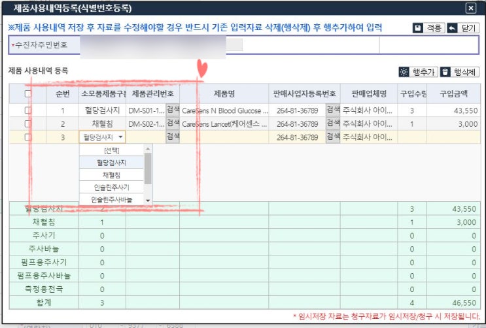The image size is (486, 328).
Task: Click summary row label 주사바늘
Action: 44,249
